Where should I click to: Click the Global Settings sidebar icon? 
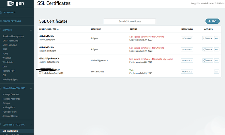point(1,21)
